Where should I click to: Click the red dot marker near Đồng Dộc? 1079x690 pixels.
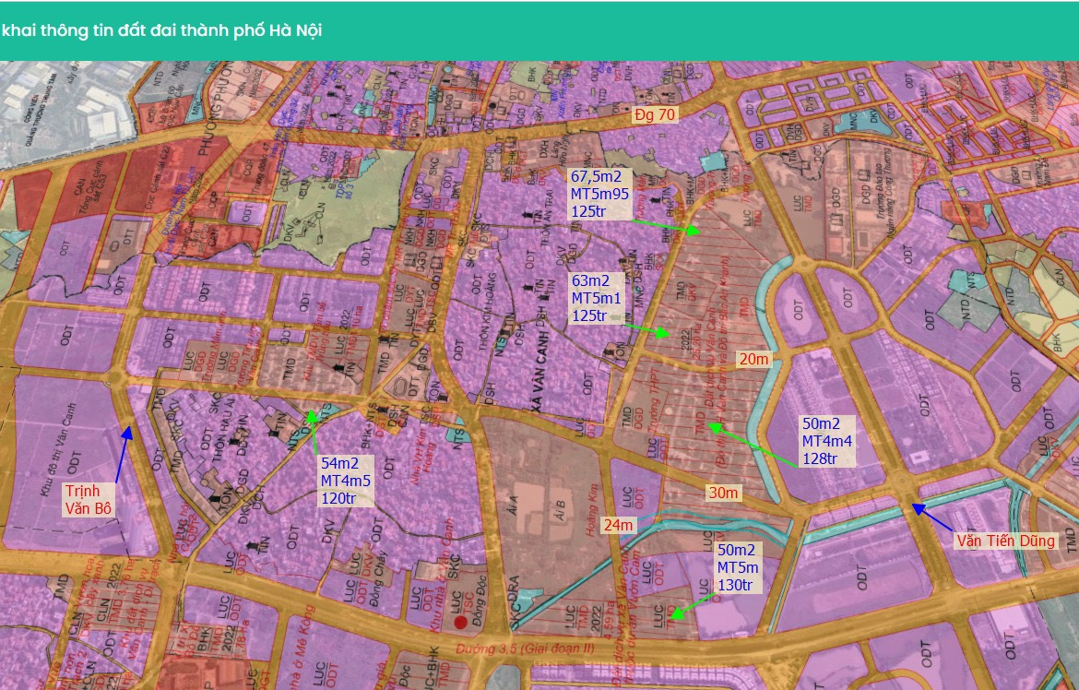[460, 624]
